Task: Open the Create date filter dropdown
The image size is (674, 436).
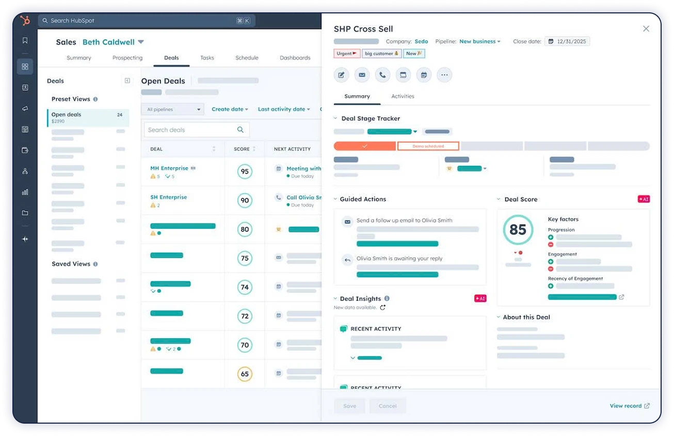Action: (230, 109)
